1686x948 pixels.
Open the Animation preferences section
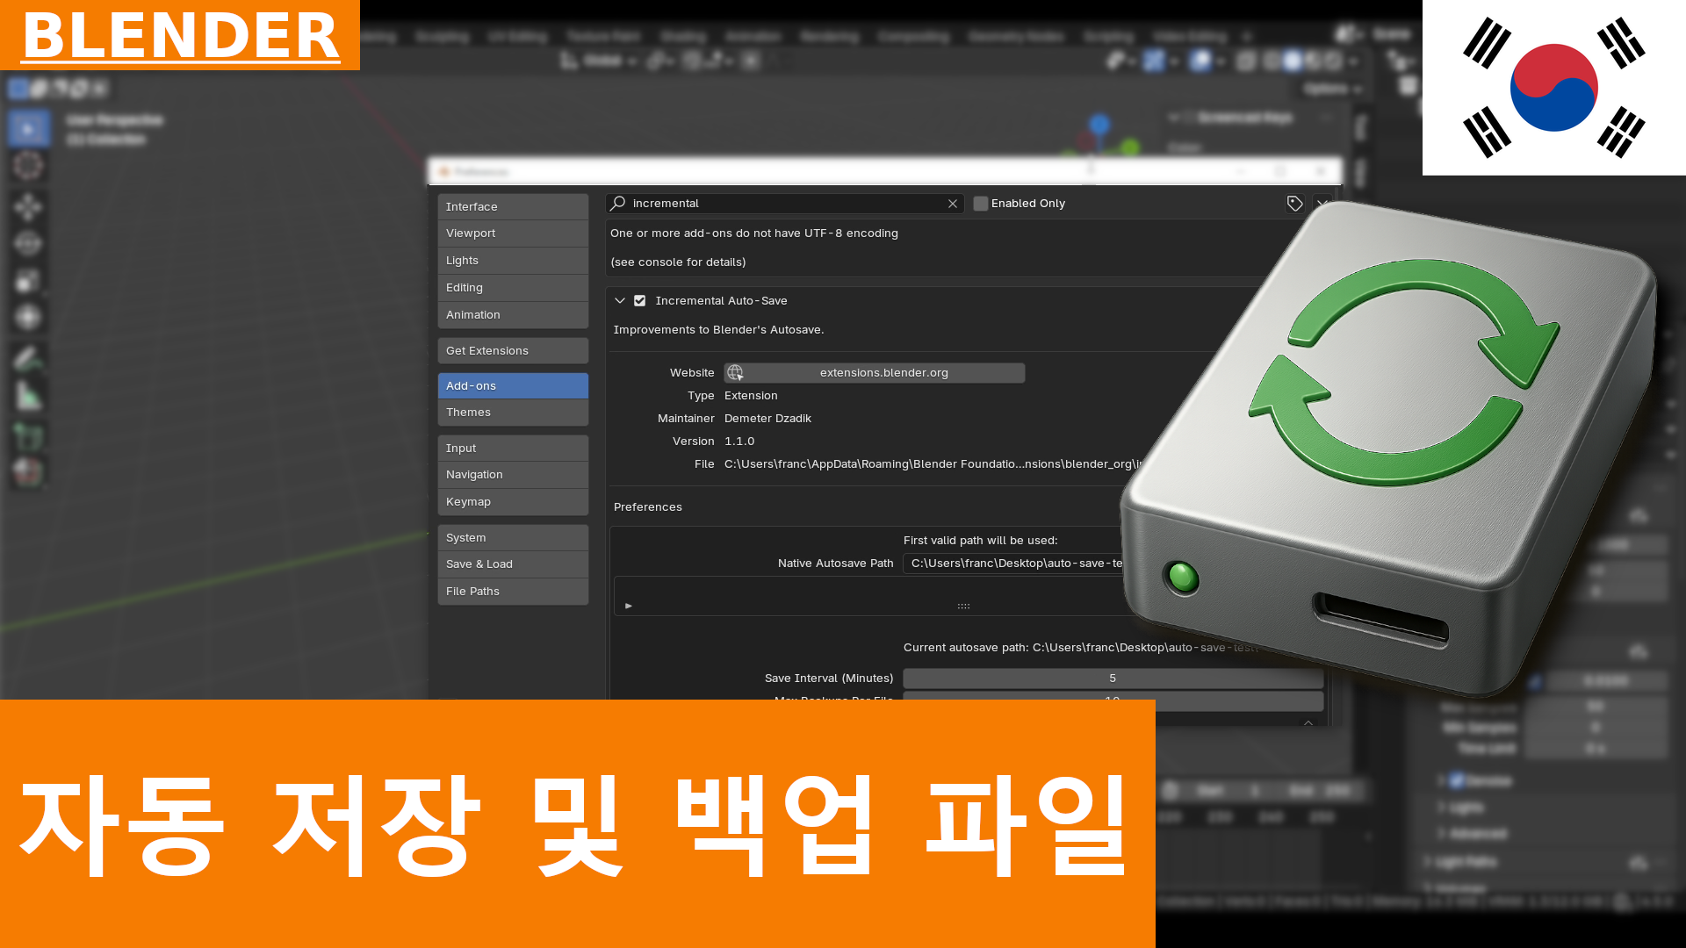point(513,315)
